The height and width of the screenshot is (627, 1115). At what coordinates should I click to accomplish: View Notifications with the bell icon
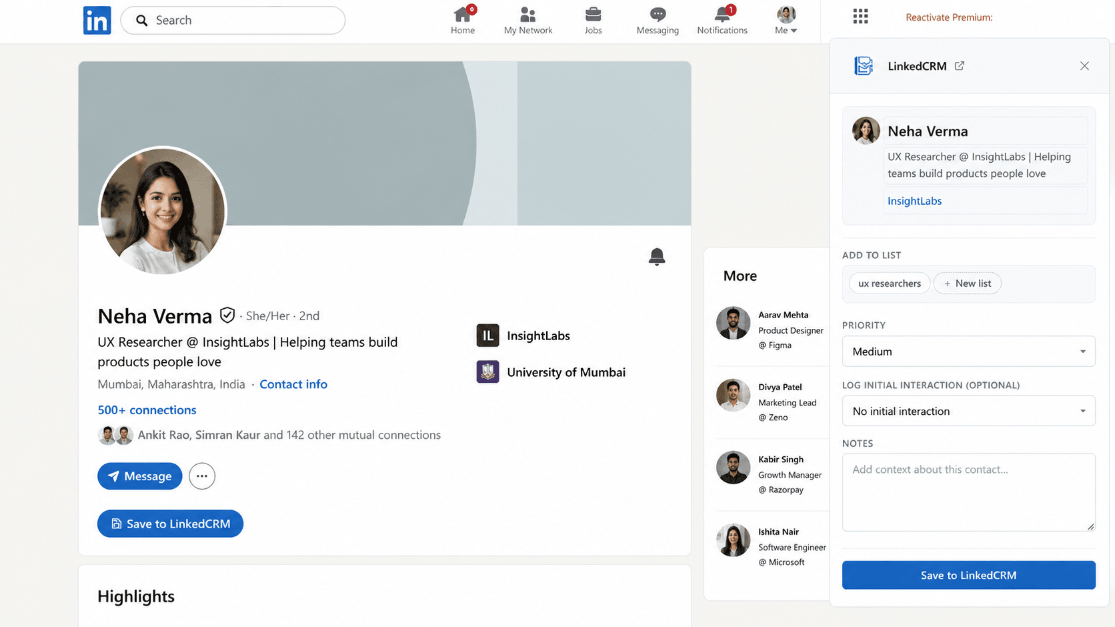(x=722, y=21)
